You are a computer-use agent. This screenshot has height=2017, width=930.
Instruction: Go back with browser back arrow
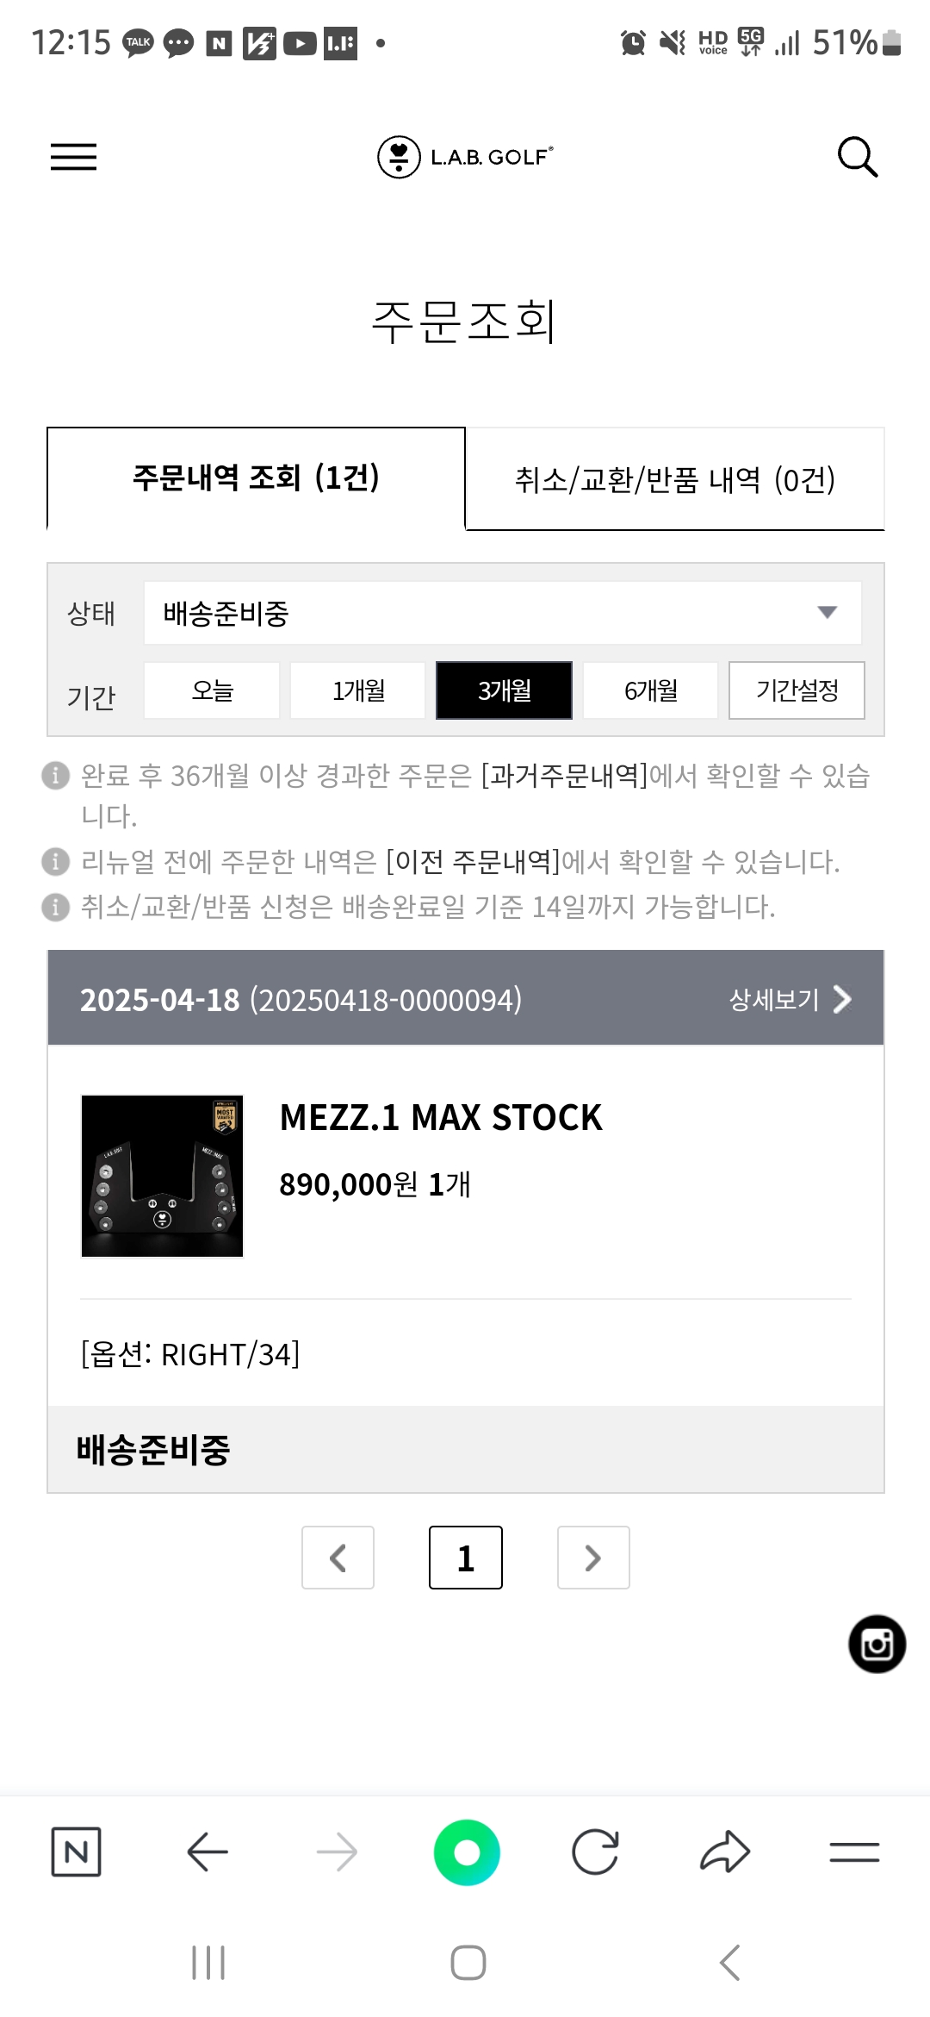[208, 1852]
